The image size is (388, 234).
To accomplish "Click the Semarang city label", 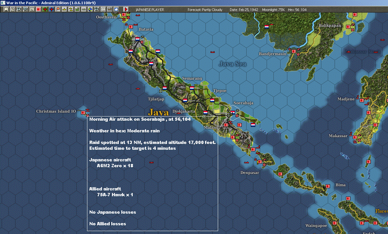I will [192, 78].
